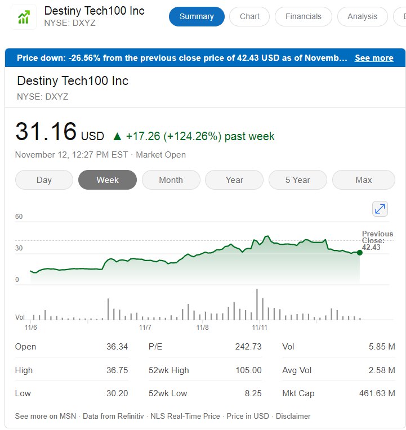Select the Day time range
Viewport: 406px width, 430px height.
44,180
